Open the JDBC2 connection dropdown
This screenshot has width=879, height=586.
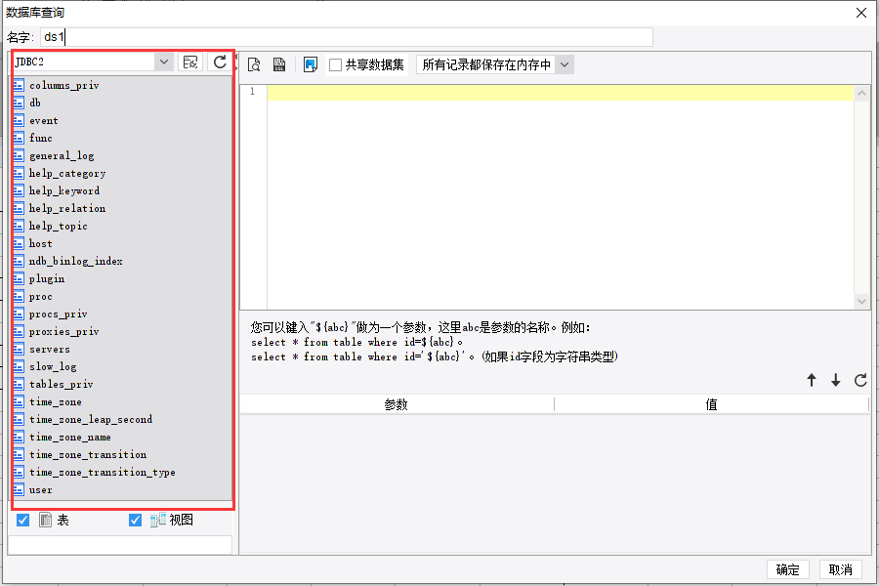coord(164,62)
